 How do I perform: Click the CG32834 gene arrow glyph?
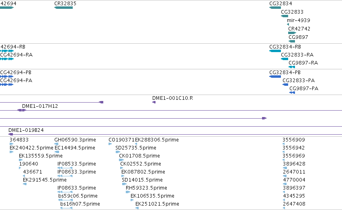click(275, 8)
